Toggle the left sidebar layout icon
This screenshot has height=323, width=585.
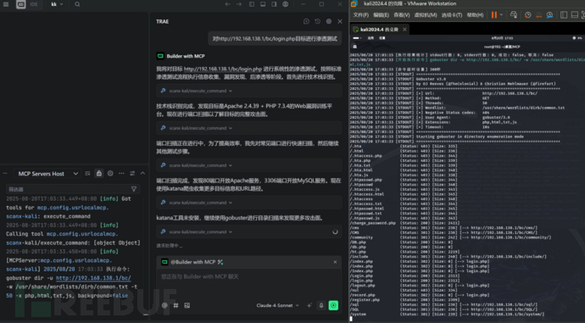252,4
